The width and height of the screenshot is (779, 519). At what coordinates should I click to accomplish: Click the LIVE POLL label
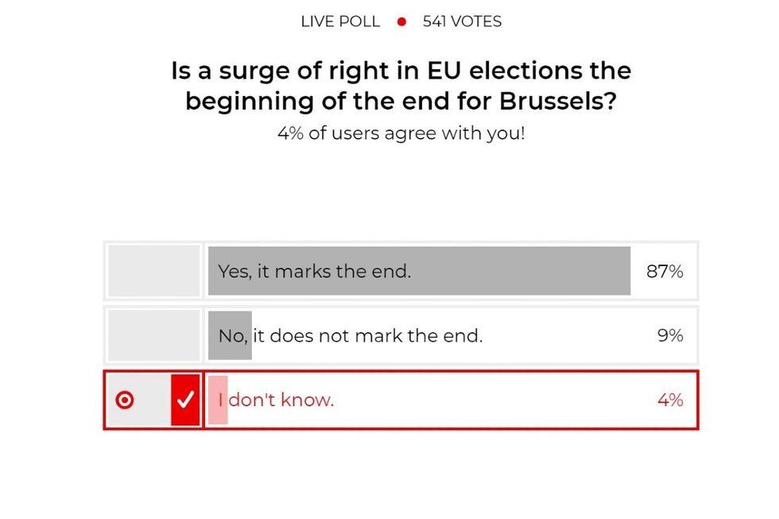pos(340,21)
